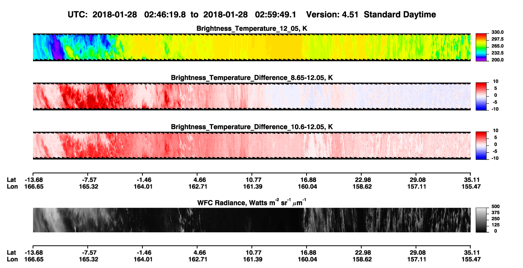Click latitude 22.98 on the axis under the 10.6-12.05 panel
This screenshot has width=523, height=268.
(x=362, y=180)
